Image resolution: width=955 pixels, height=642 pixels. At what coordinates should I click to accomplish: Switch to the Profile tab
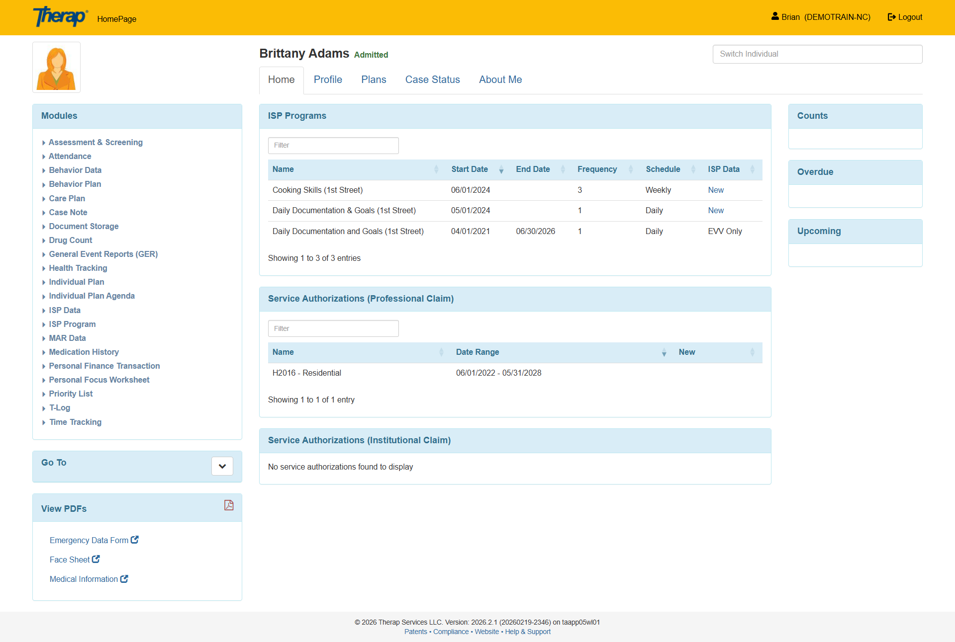[328, 80]
